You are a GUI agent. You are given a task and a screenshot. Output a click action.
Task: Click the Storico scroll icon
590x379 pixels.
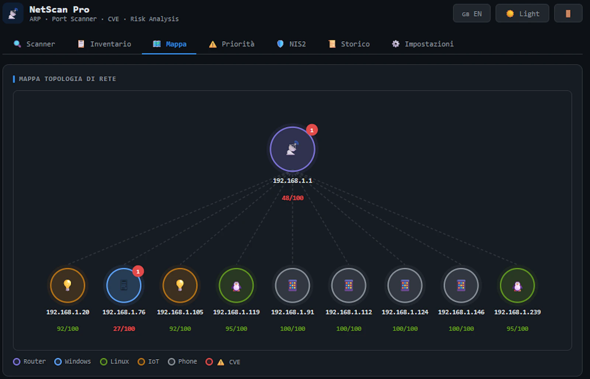332,44
